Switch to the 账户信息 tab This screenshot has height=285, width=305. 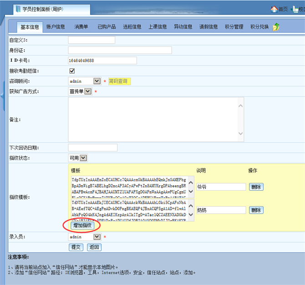pos(56,27)
